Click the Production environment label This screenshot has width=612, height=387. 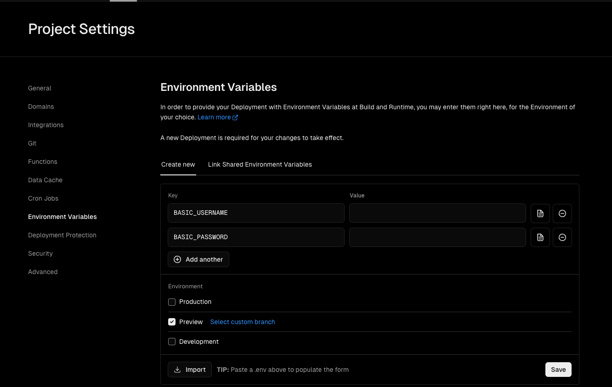[195, 302]
